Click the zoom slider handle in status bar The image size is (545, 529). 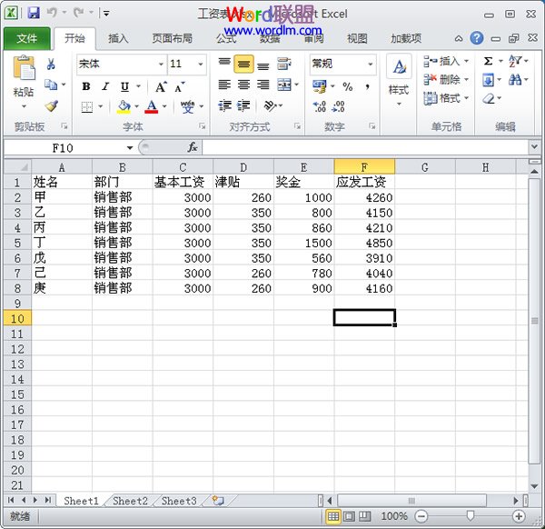(x=471, y=516)
